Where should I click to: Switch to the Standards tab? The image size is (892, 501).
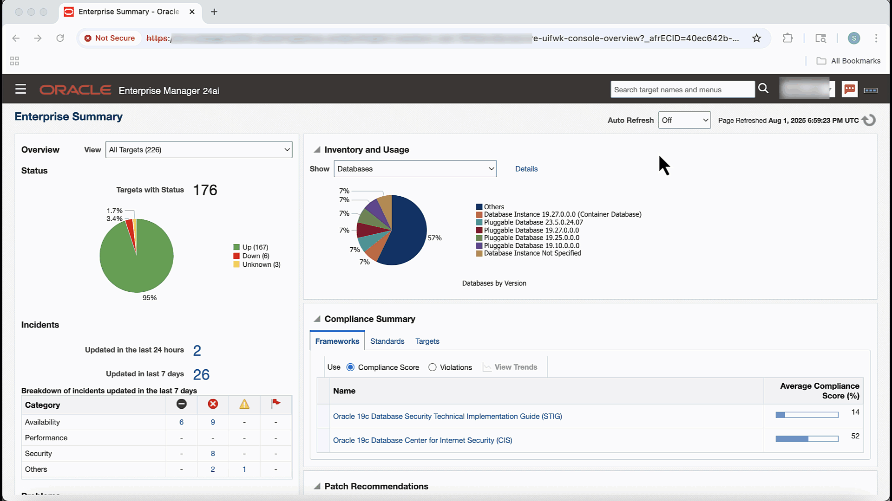(387, 341)
